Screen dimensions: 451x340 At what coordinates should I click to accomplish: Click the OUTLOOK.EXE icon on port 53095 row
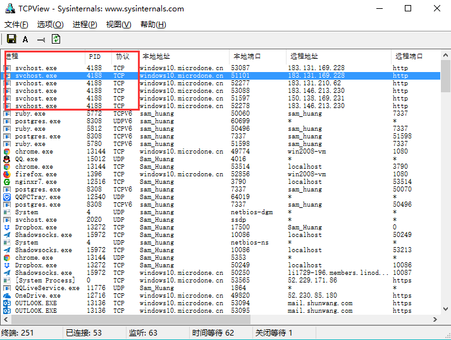click(6, 311)
